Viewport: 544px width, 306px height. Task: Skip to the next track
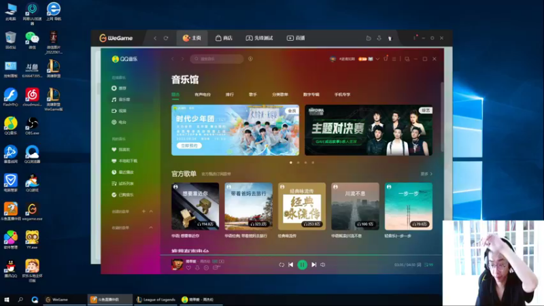(x=313, y=265)
